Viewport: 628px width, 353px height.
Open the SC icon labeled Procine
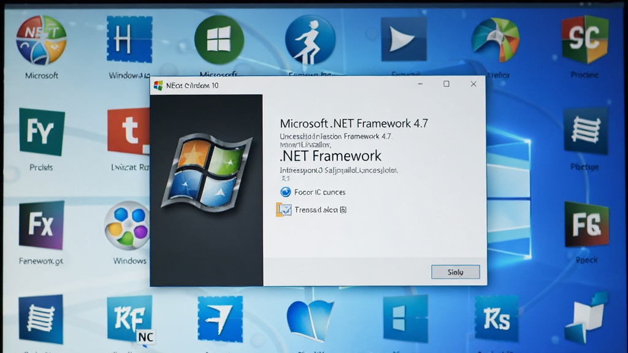click(x=584, y=39)
